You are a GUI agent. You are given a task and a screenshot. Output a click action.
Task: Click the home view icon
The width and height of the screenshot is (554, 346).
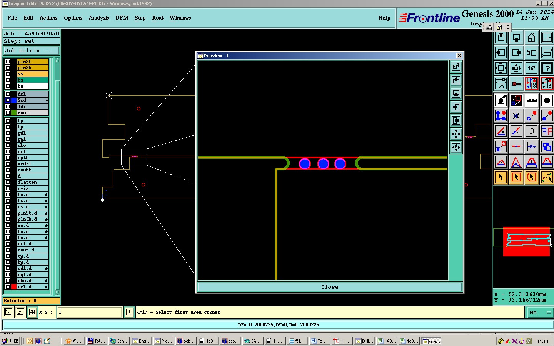click(531, 37)
